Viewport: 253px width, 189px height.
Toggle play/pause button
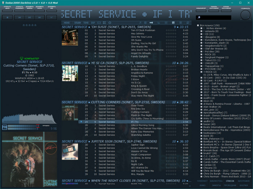[x=30, y=17]
